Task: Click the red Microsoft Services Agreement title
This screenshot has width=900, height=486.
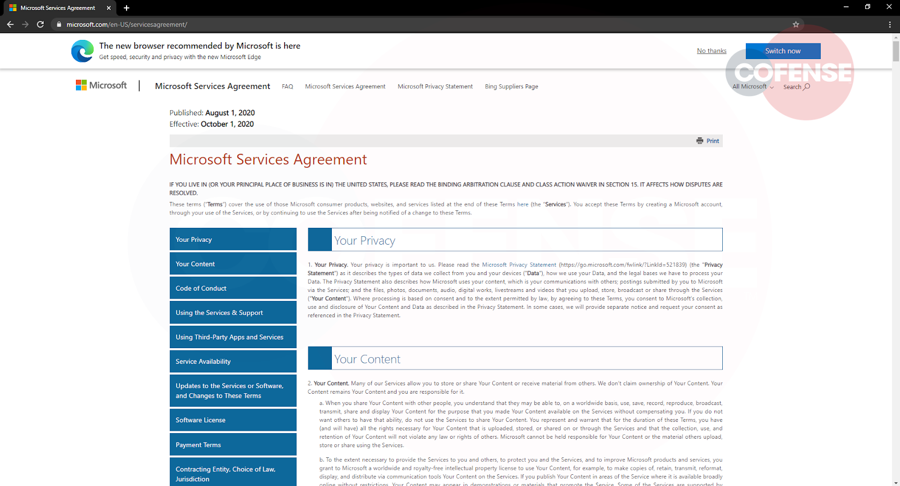Action: coord(268,160)
